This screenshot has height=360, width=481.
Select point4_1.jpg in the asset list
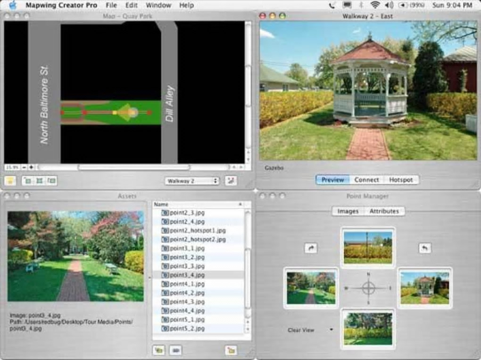tap(199, 284)
